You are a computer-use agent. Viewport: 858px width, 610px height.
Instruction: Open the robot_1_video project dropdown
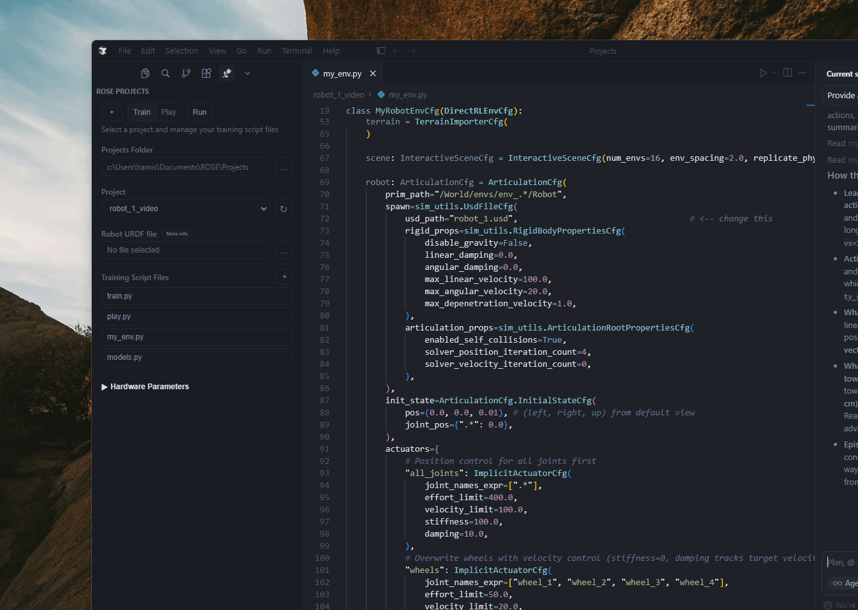tap(185, 209)
